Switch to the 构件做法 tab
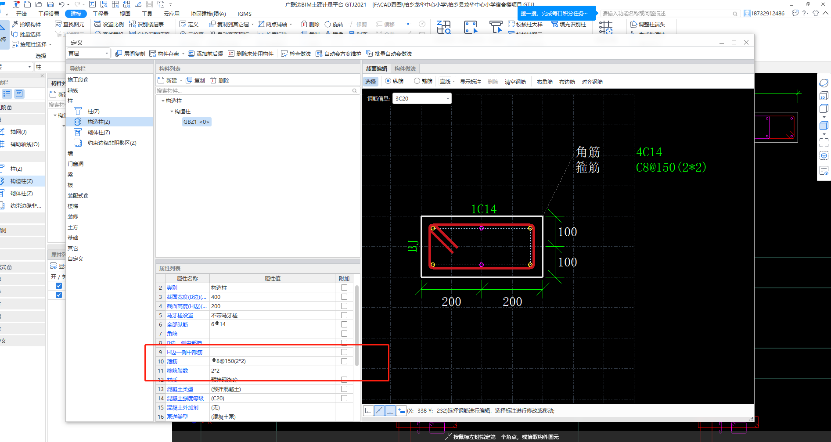 tap(405, 68)
